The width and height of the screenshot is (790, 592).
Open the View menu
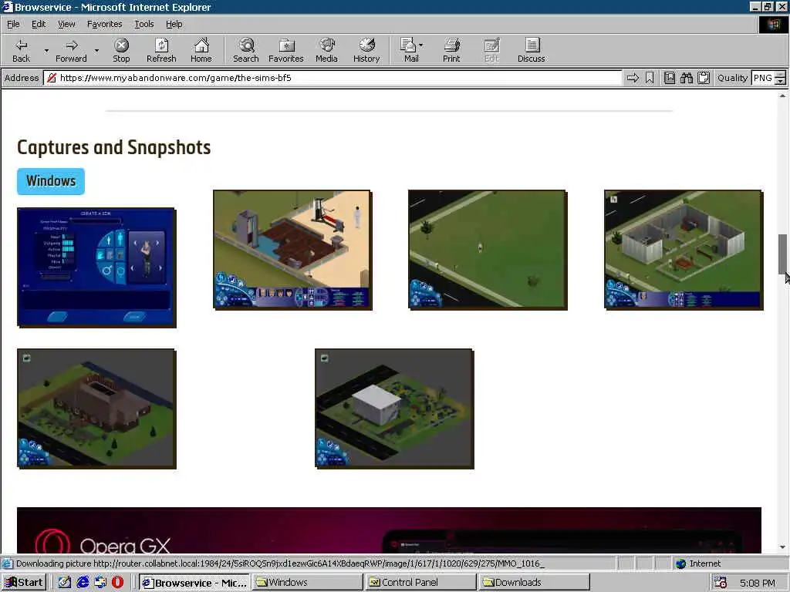click(x=66, y=24)
